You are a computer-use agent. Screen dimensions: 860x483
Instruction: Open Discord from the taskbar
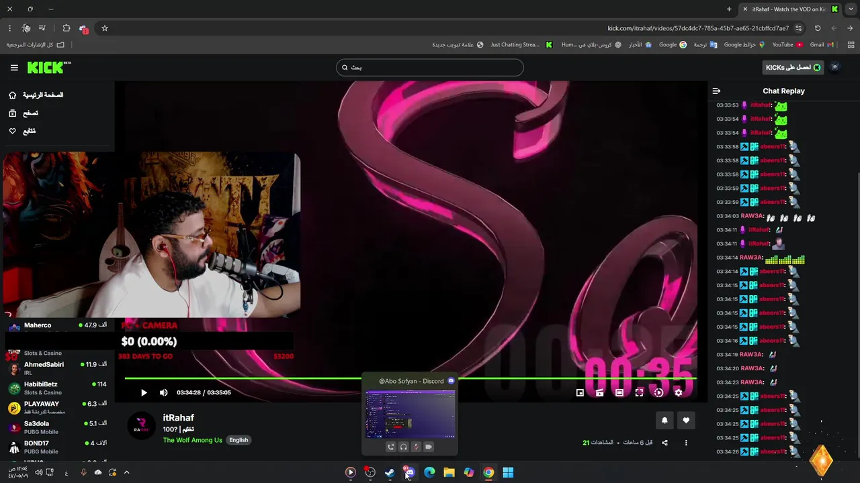tap(409, 472)
